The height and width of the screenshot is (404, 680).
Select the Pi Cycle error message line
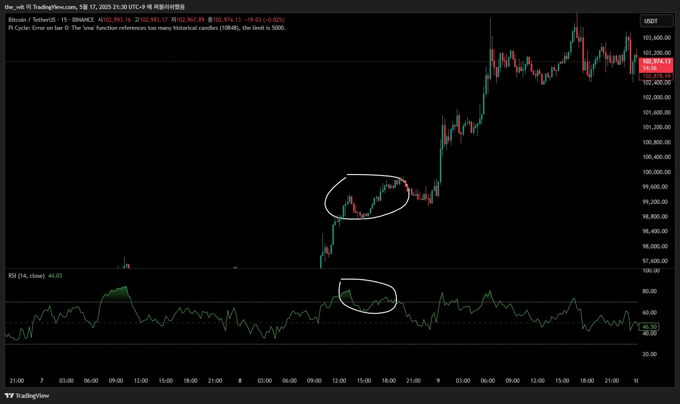[147, 28]
